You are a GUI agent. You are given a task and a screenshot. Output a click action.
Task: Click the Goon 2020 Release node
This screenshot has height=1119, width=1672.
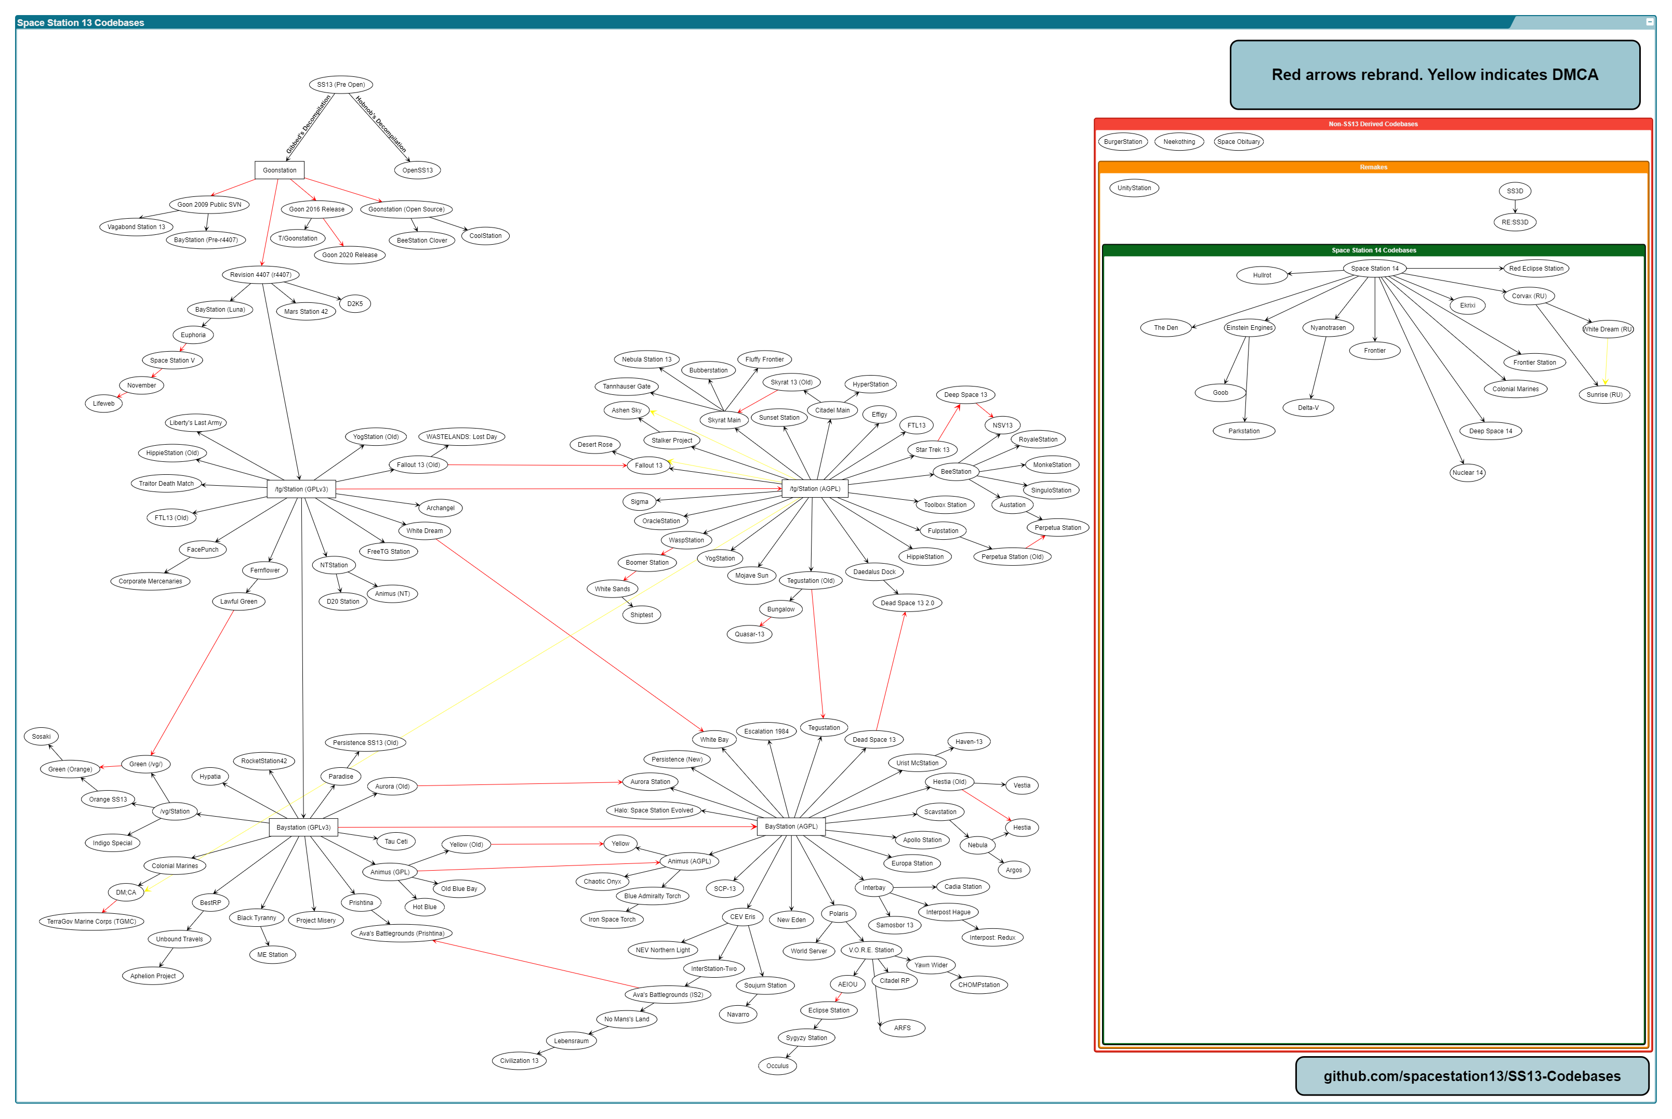click(x=350, y=255)
